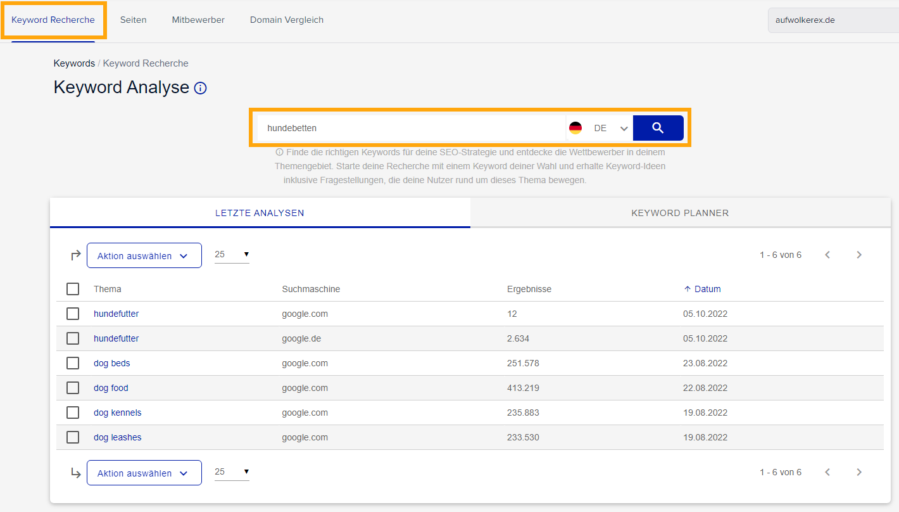Open the dog food analysis
Viewport: 899px width, 512px height.
(x=111, y=388)
